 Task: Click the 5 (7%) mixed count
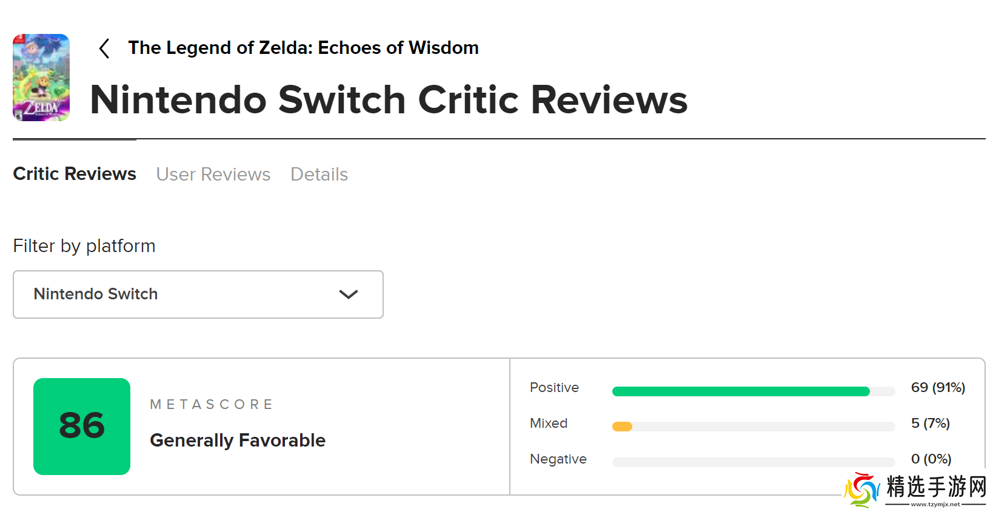click(x=930, y=424)
